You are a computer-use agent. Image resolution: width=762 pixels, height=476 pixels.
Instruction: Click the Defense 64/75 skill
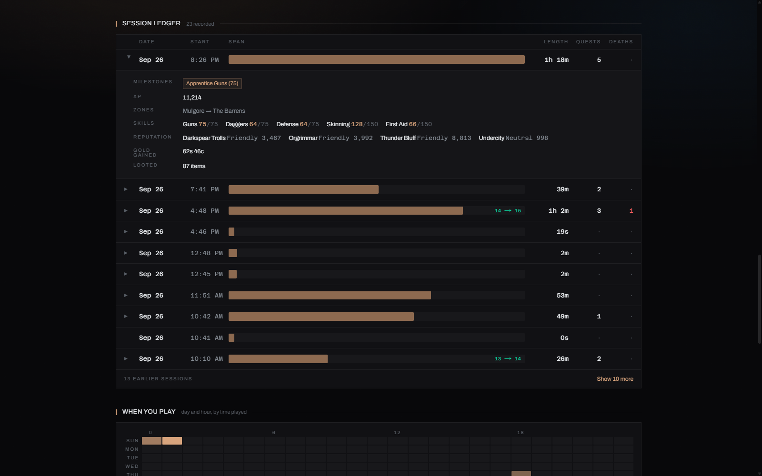pos(298,124)
